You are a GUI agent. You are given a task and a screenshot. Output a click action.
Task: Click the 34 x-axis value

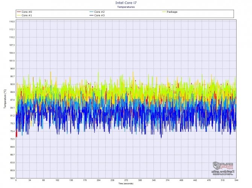point(30,180)
